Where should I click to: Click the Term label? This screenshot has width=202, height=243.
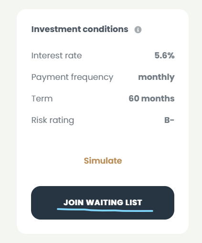(x=42, y=99)
